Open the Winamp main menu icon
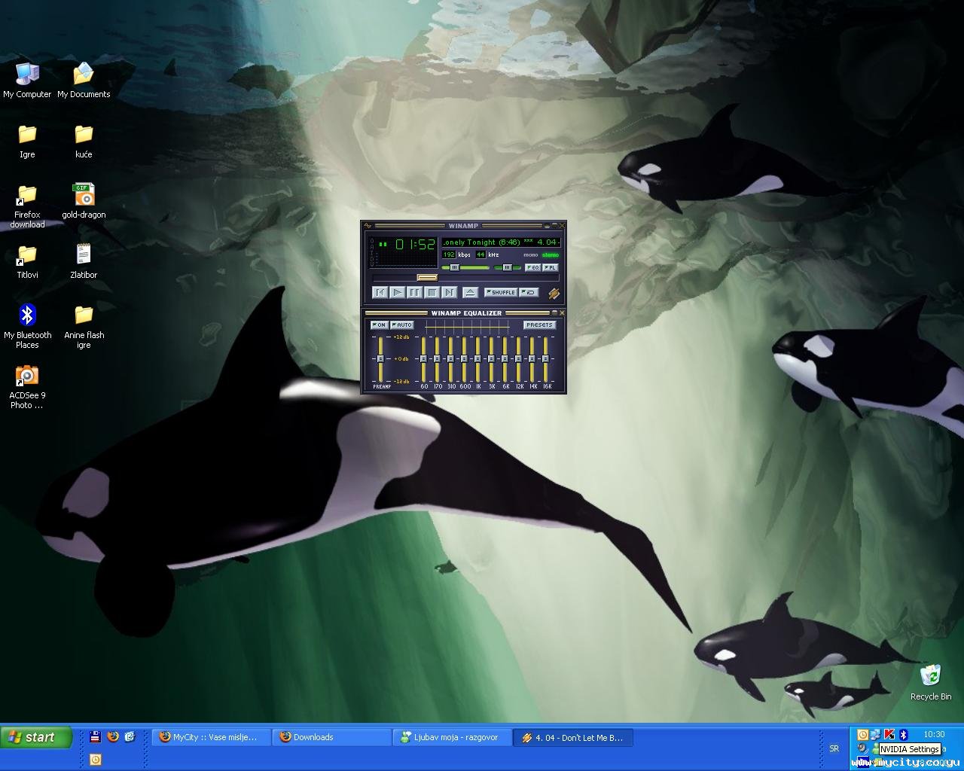 (x=368, y=226)
